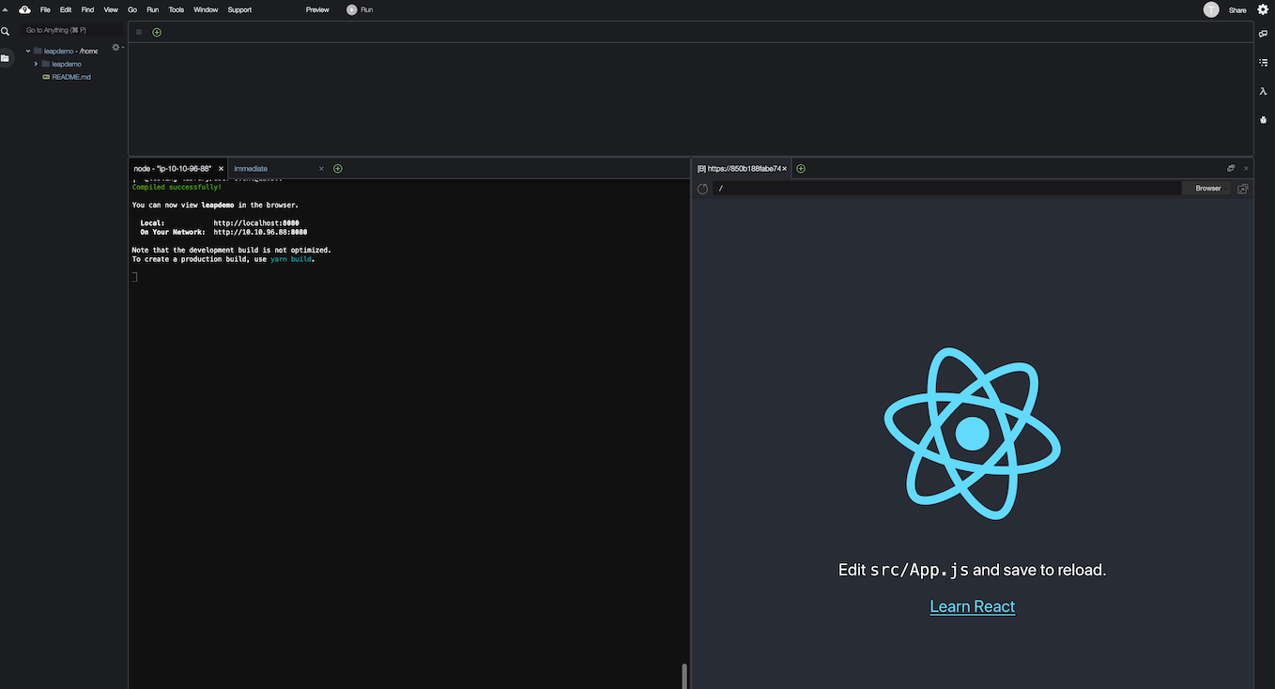Expand the leapdemo subfolder

[x=36, y=64]
